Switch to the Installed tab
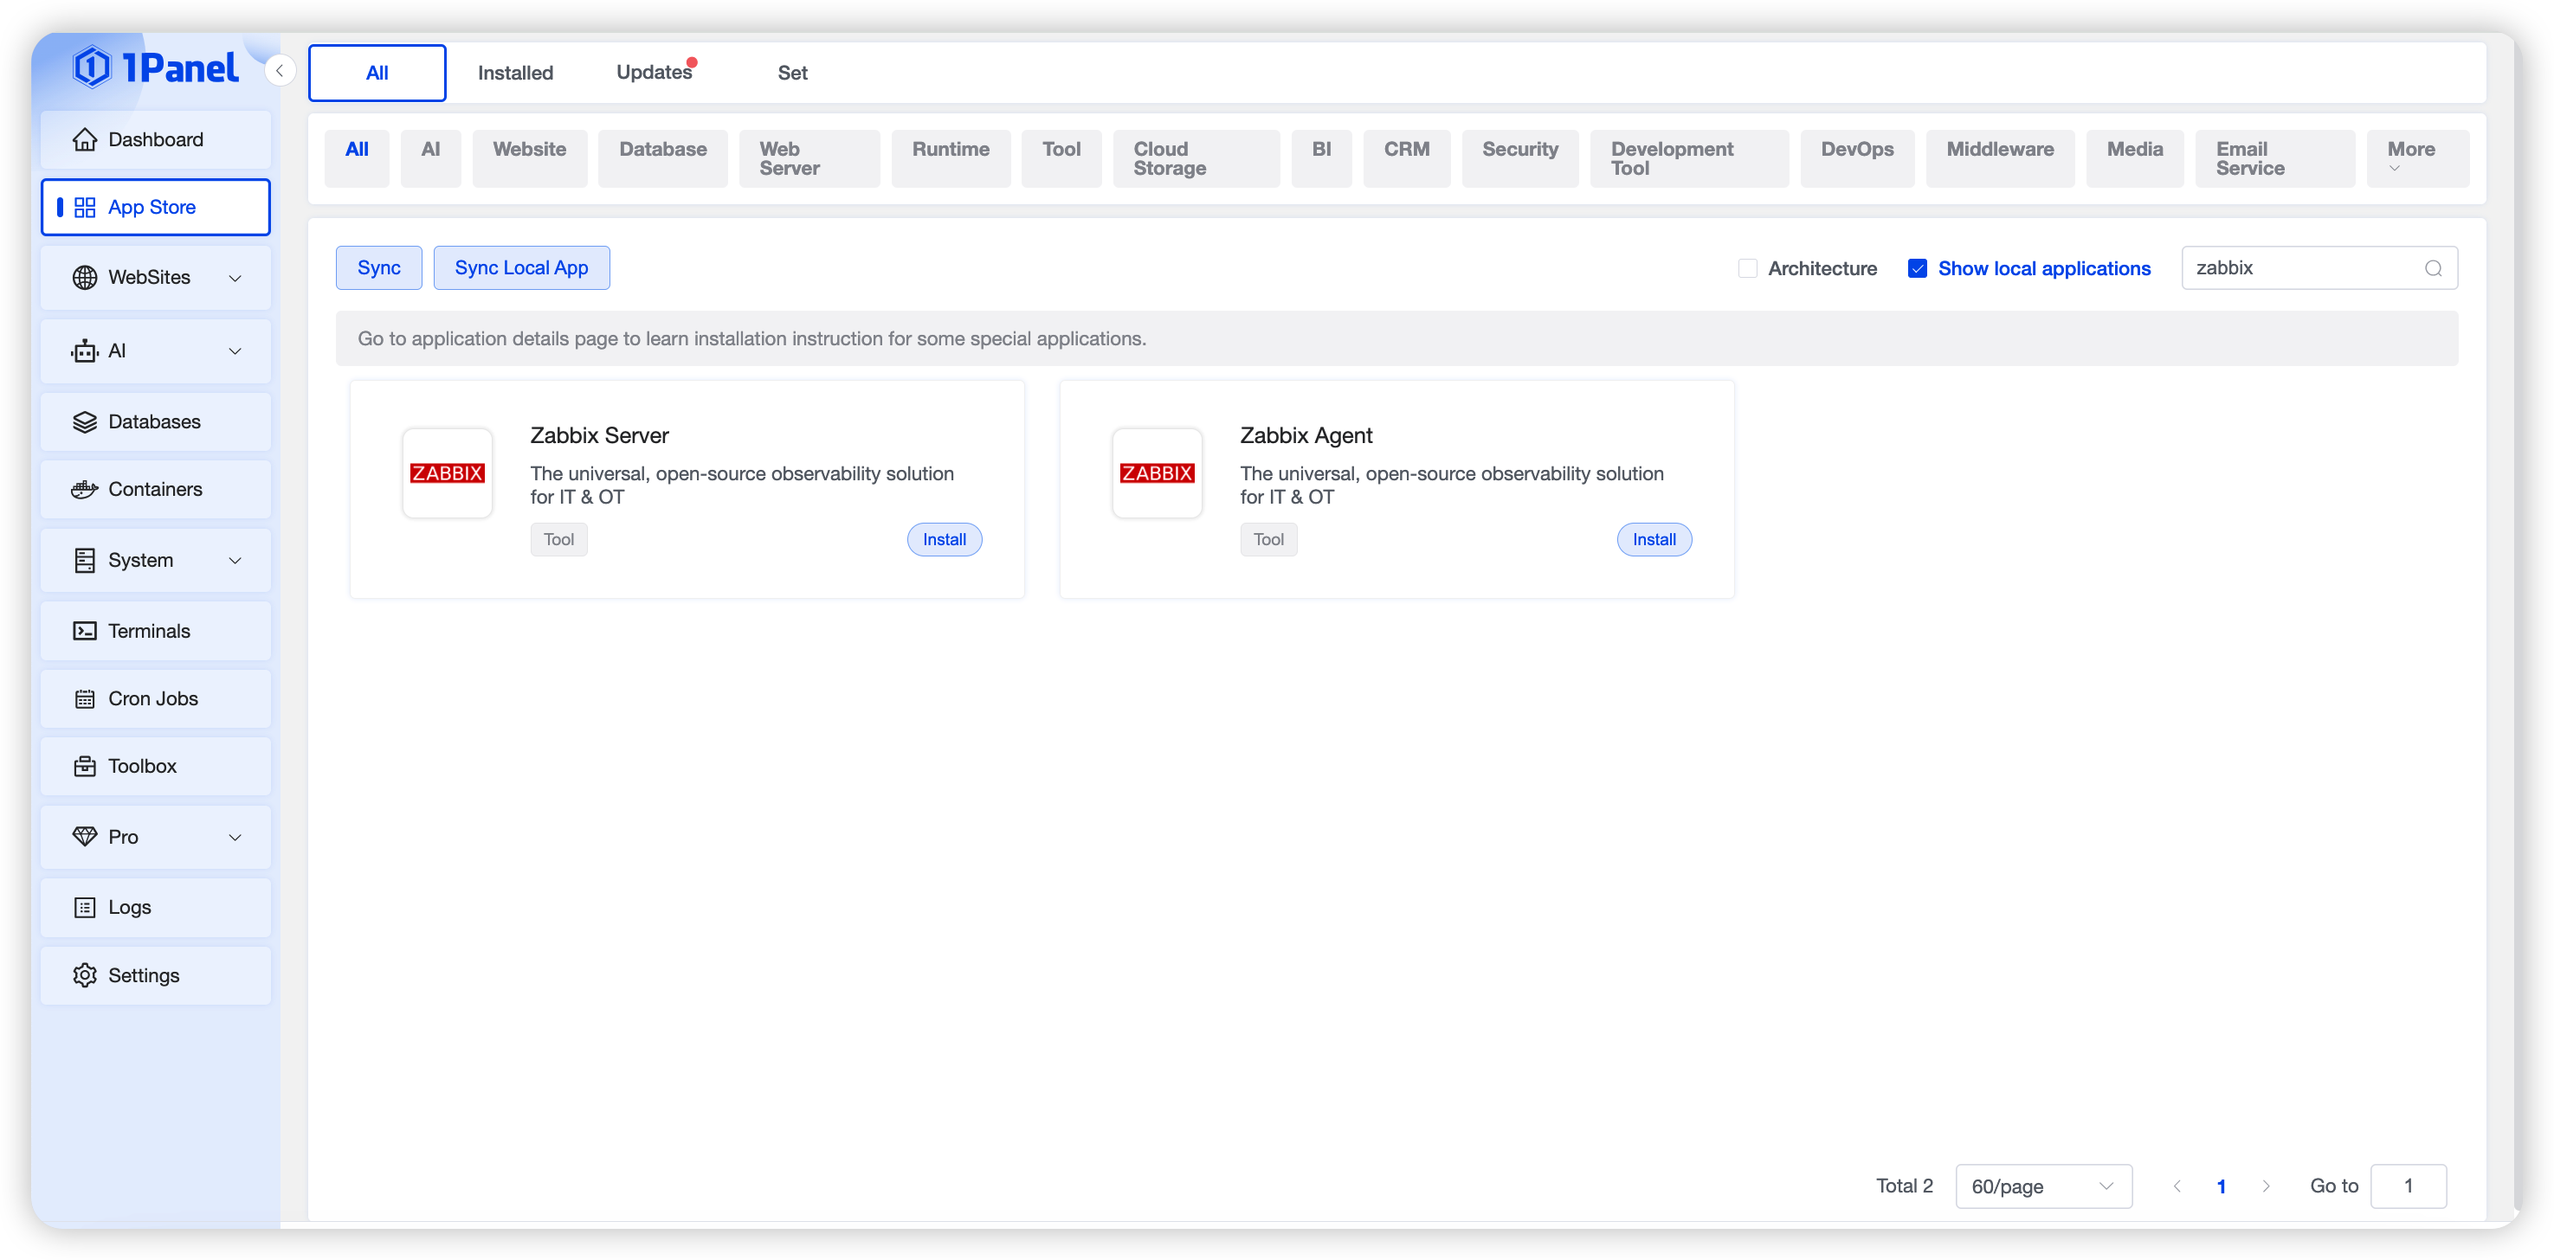Screen dimensions: 2554x1260 (515, 74)
